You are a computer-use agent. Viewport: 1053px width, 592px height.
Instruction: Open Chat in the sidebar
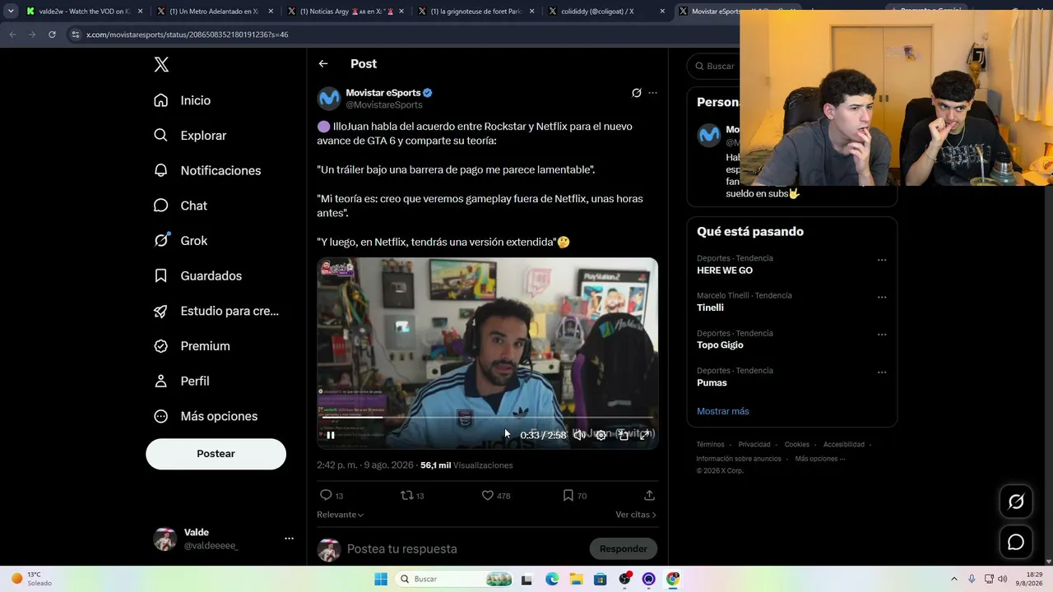click(x=180, y=206)
